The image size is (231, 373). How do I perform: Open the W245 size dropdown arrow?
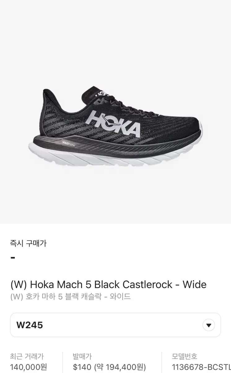209,325
